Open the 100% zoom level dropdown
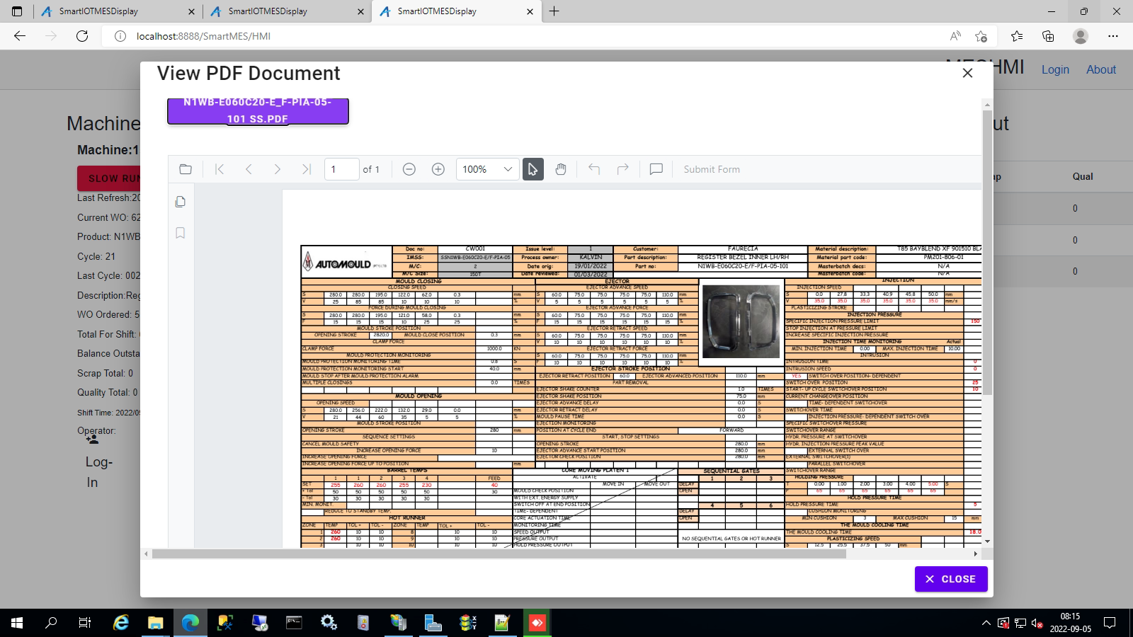The image size is (1133, 637). [x=487, y=169]
